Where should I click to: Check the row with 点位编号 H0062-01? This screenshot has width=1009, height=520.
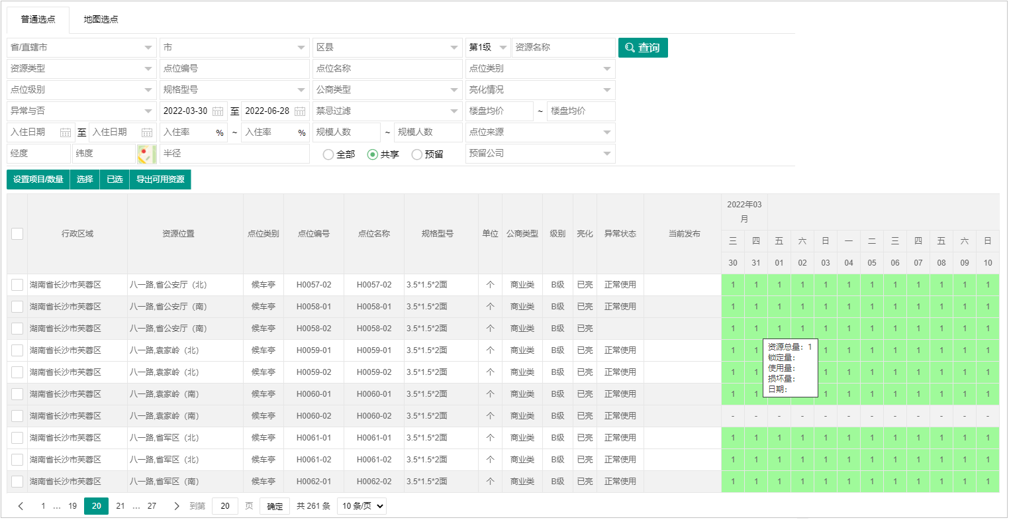[x=17, y=482]
